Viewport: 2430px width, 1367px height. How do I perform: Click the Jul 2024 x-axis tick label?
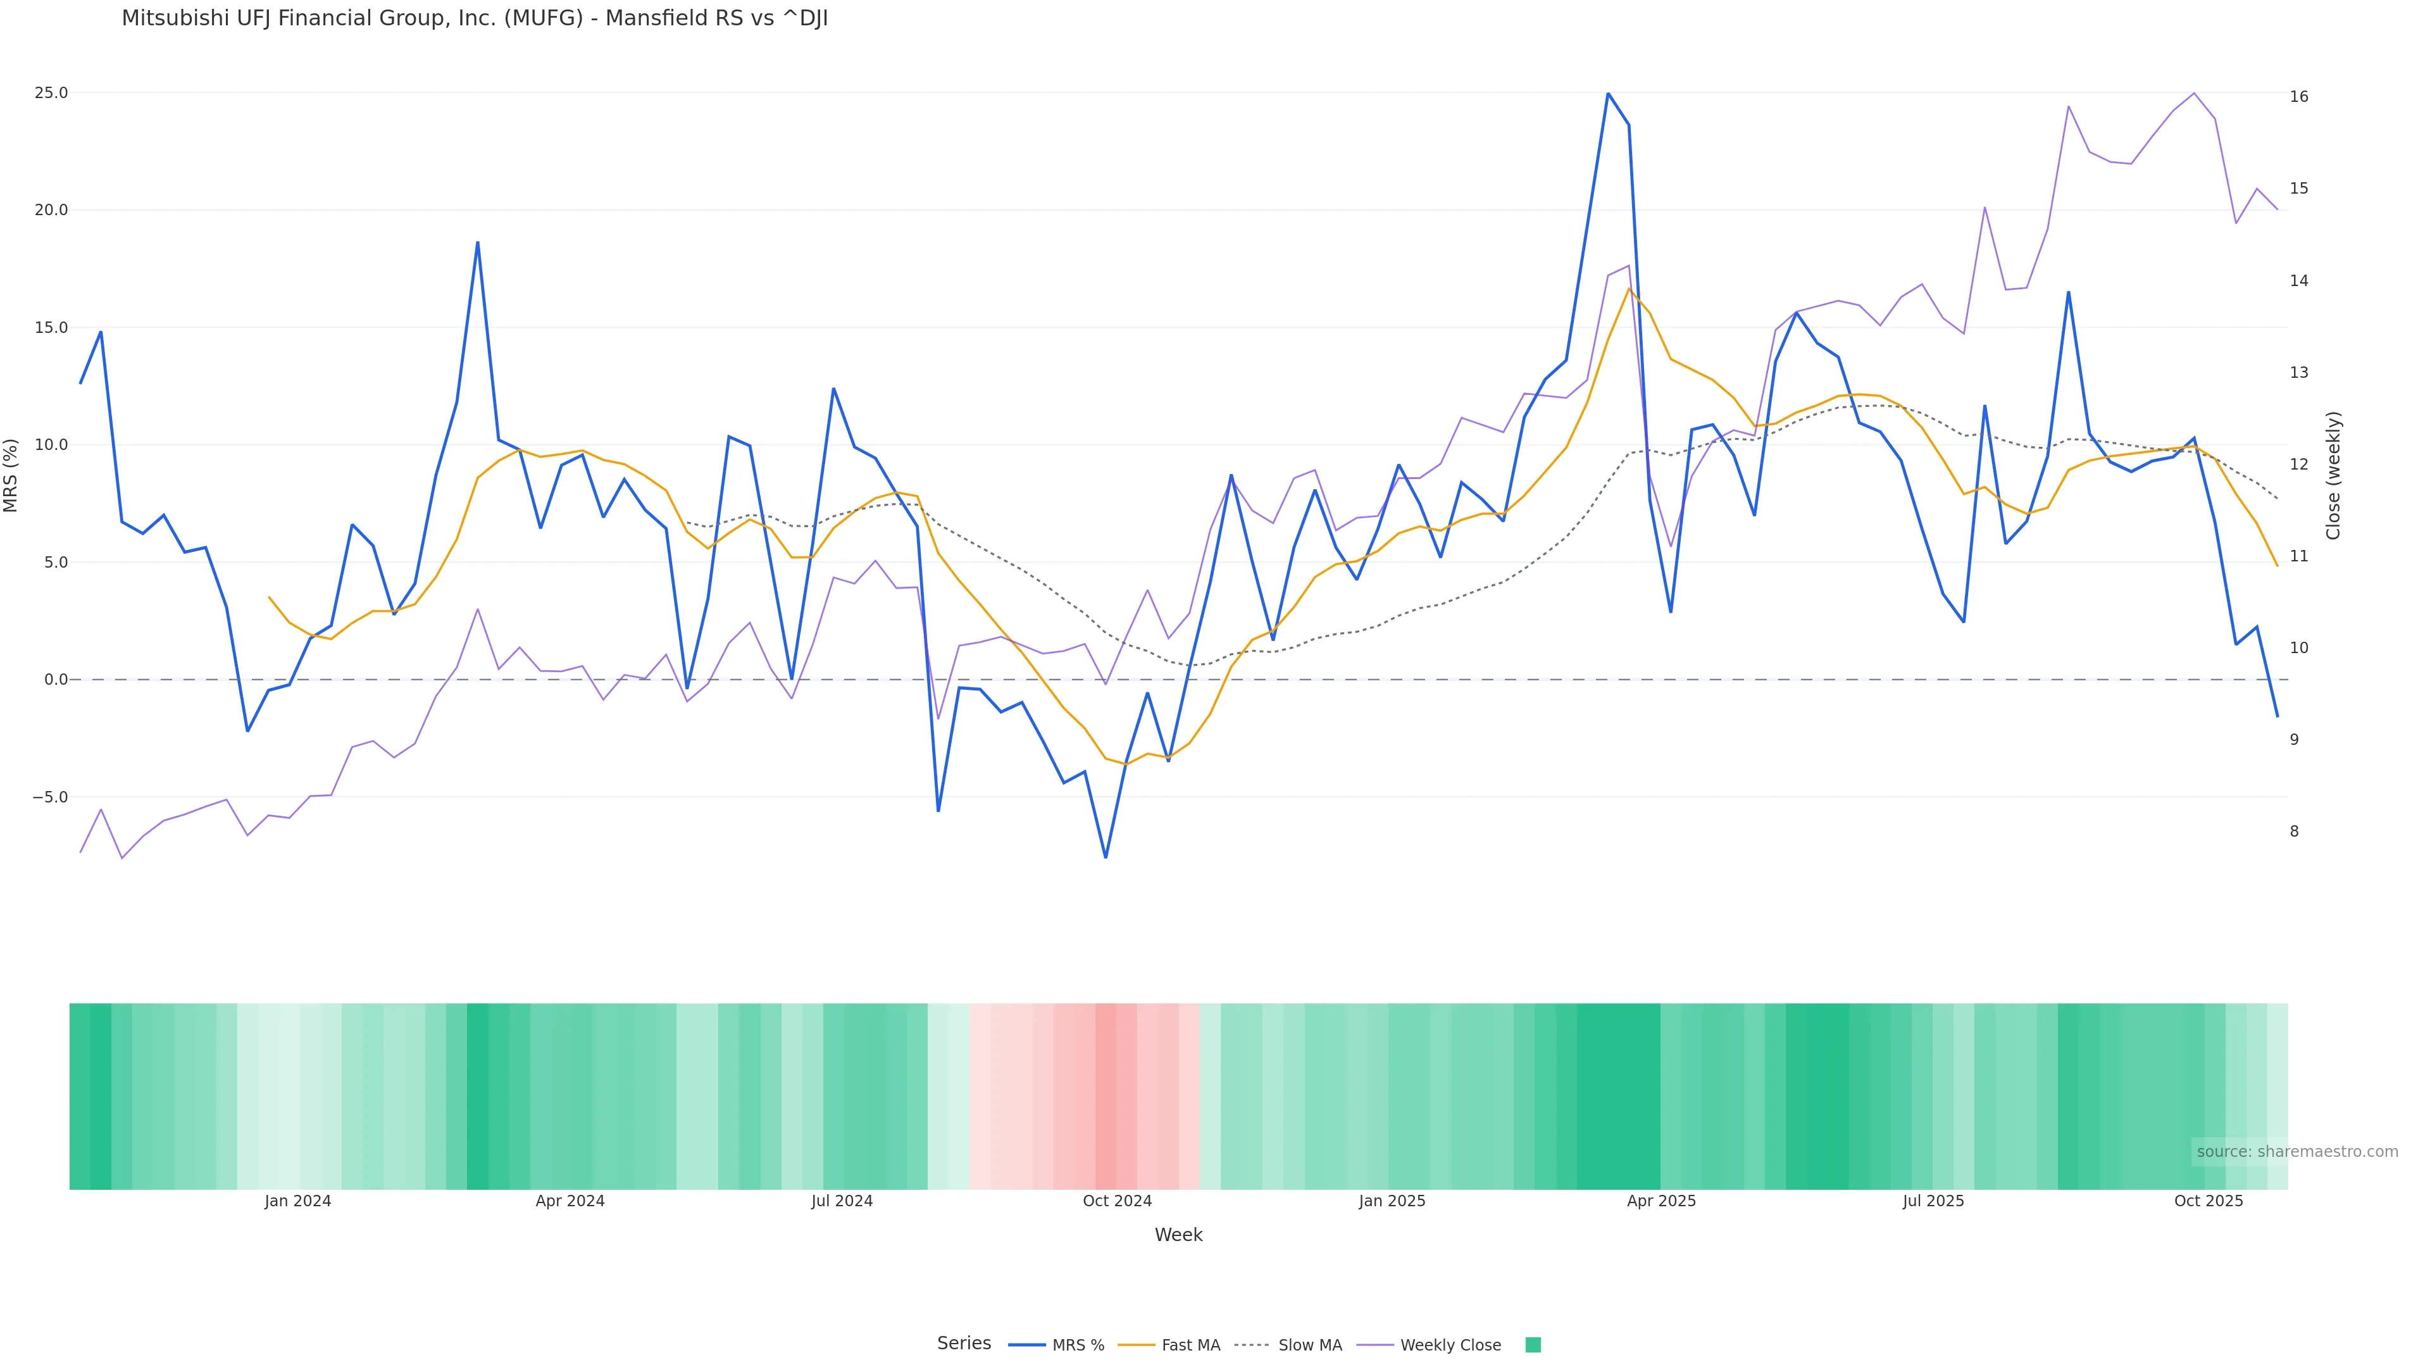[842, 1201]
